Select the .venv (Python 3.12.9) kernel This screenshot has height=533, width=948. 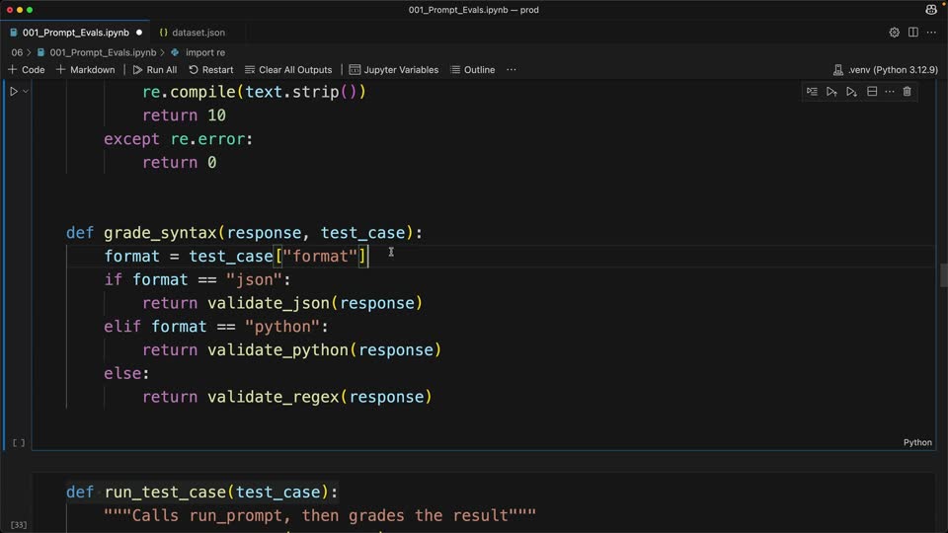click(x=886, y=69)
